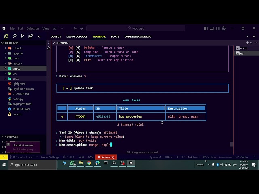Viewport: 259px width, 194px height.
Task: Open the main.py file
Action: (18, 99)
